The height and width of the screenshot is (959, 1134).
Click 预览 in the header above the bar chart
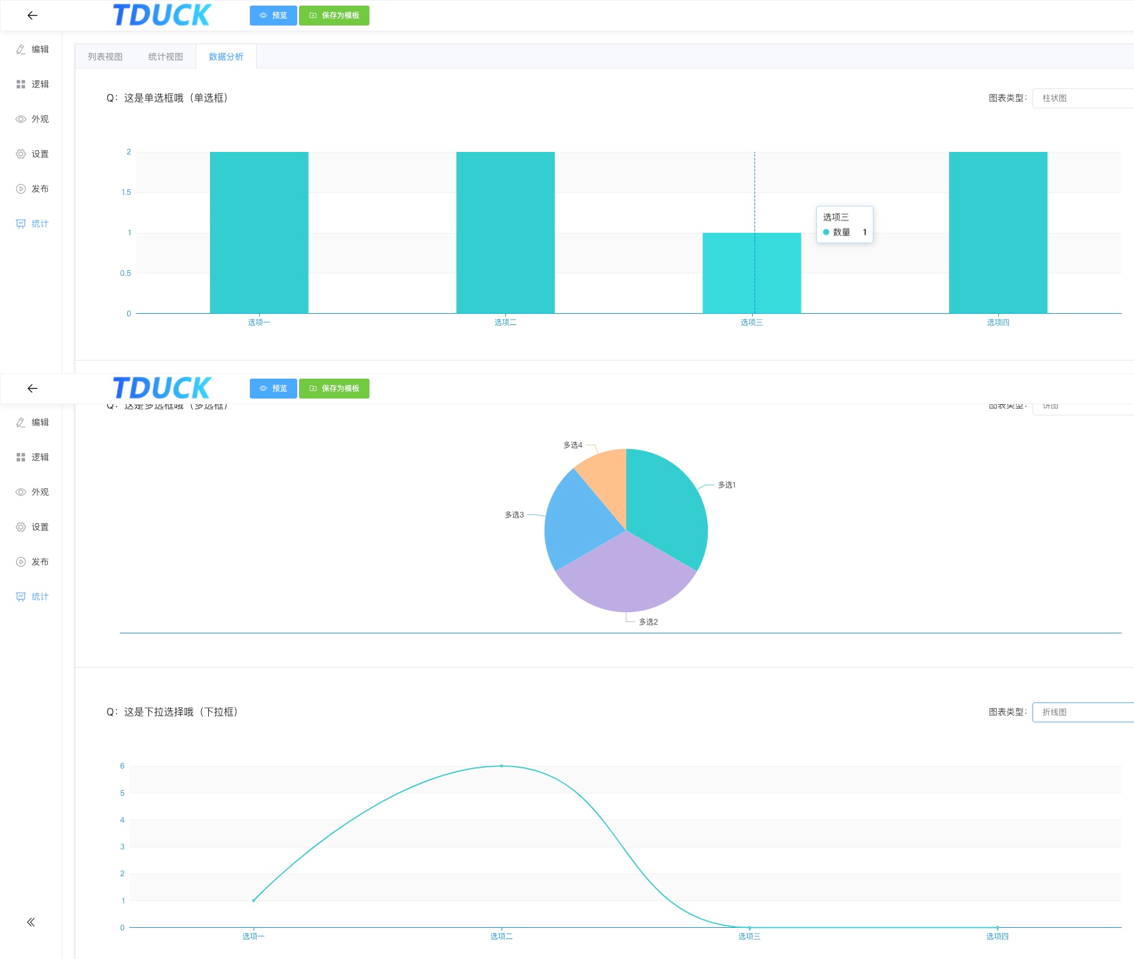click(274, 16)
